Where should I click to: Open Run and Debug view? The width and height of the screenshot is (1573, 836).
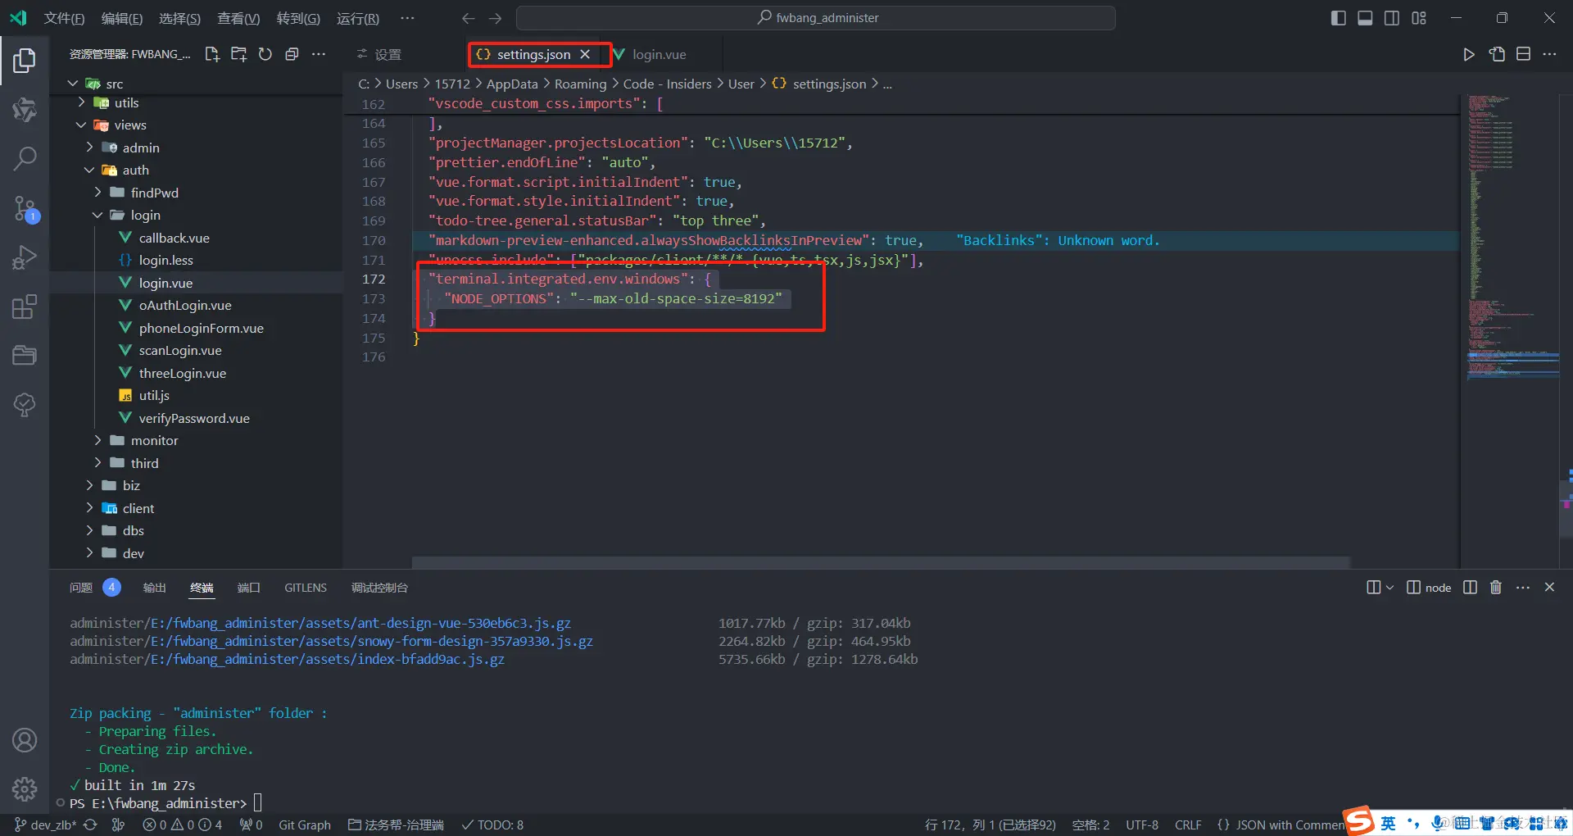click(x=25, y=257)
